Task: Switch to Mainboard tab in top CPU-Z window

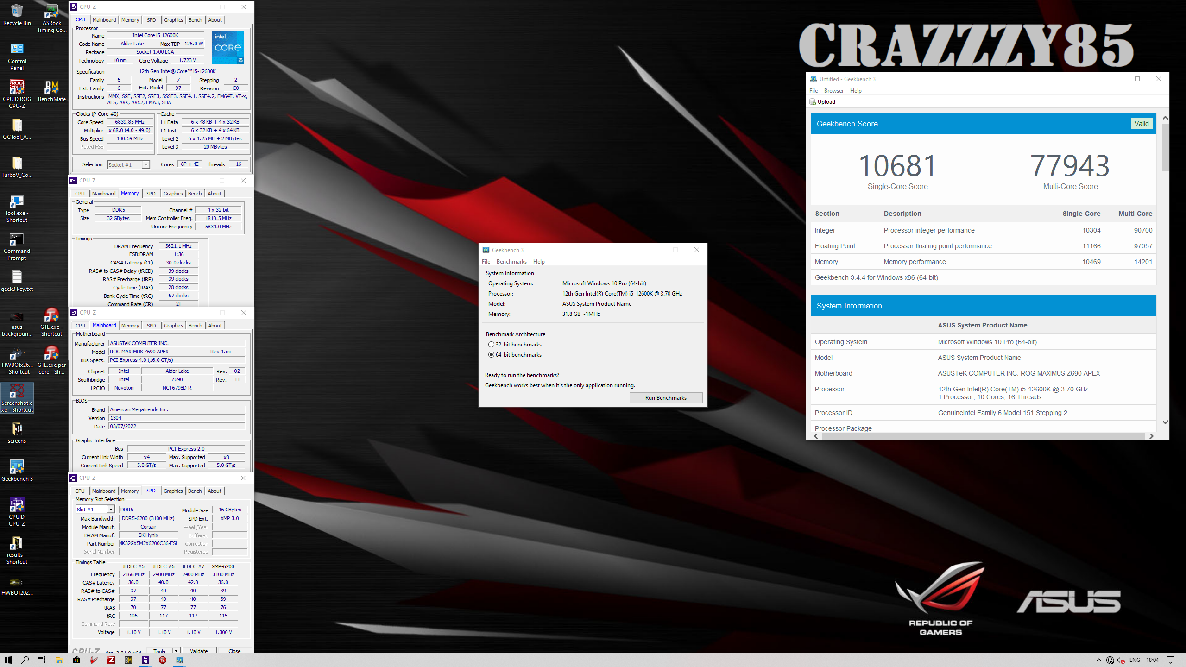Action: [x=104, y=20]
